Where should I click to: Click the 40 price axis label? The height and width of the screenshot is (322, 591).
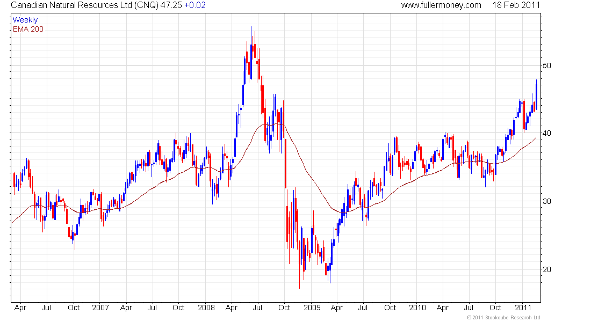546,133
